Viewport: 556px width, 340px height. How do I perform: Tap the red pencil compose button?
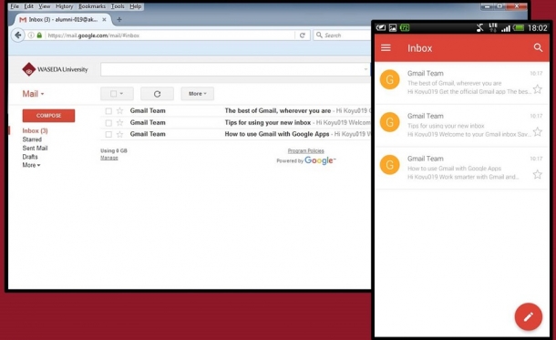pyautogui.click(x=529, y=316)
